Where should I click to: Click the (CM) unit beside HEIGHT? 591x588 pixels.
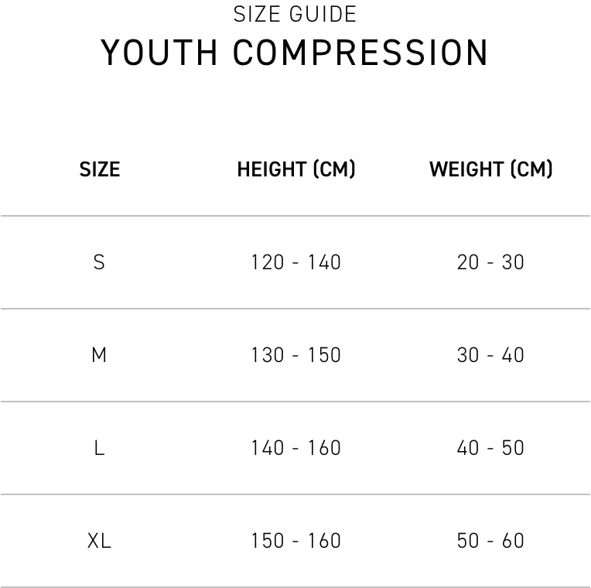(x=334, y=169)
